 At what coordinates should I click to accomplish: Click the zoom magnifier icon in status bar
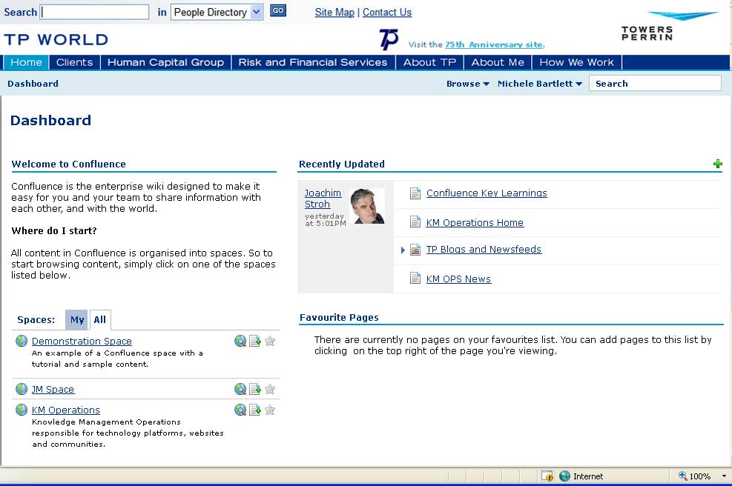[x=682, y=476]
